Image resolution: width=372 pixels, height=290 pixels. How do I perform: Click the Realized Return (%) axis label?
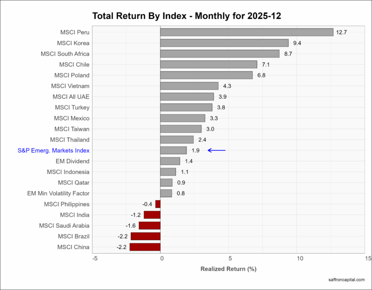click(228, 269)
